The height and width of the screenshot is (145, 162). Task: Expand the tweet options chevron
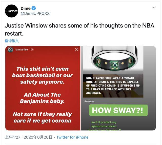pyautogui.click(x=154, y=8)
